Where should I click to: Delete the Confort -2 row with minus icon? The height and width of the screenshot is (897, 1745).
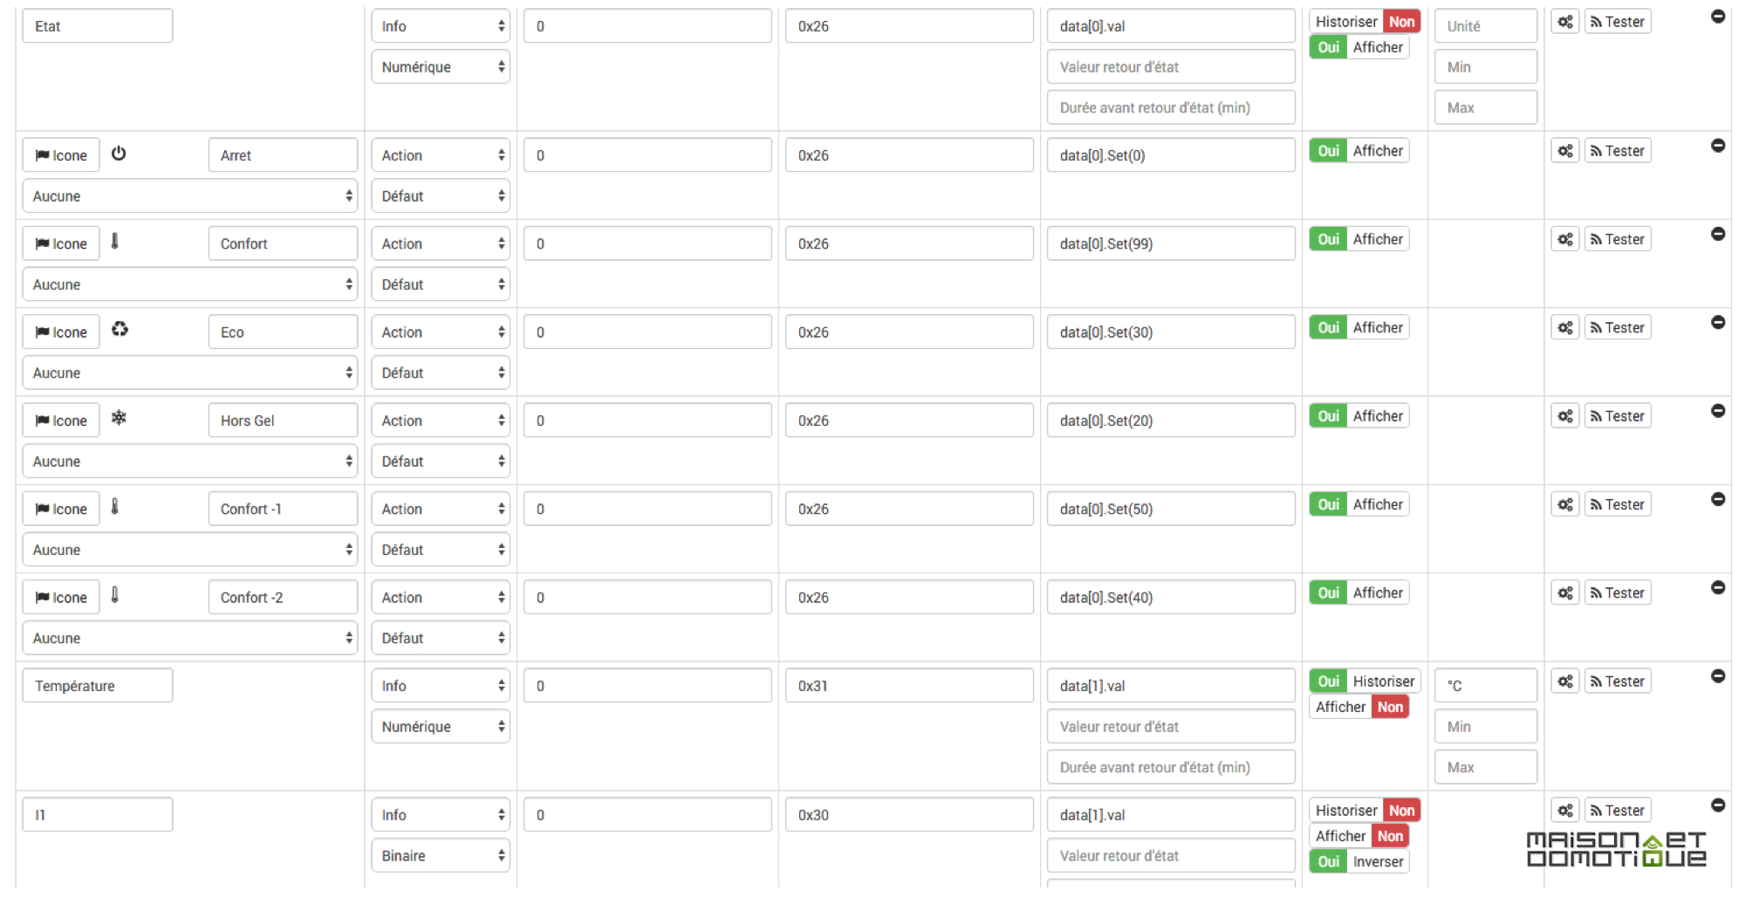click(x=1718, y=587)
